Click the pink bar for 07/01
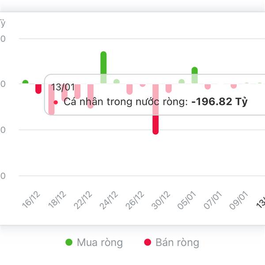This screenshot has height=265, width=265. [x=208, y=86]
